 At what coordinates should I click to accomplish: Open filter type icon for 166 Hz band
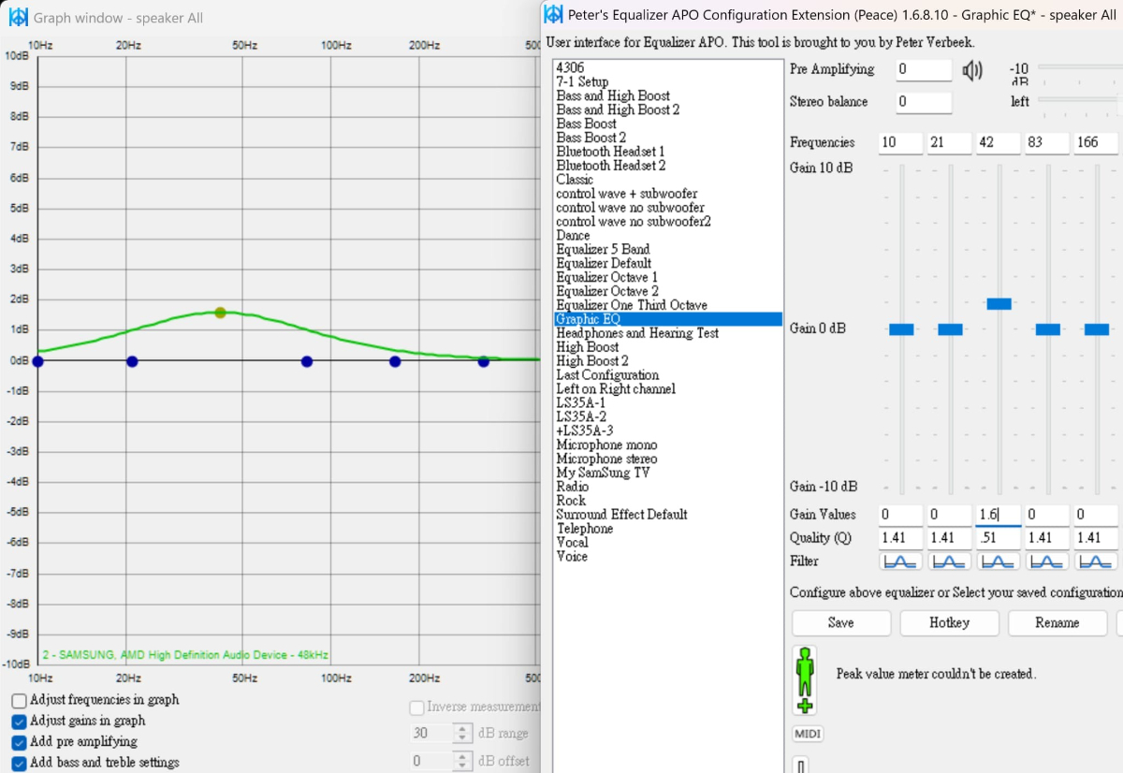pyautogui.click(x=1096, y=562)
